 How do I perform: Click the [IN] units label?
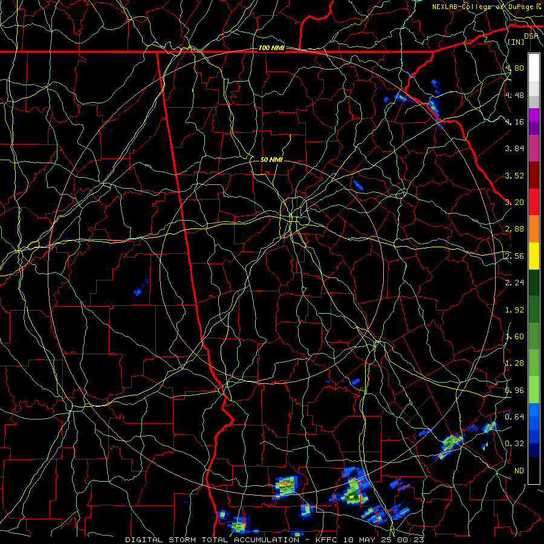(x=516, y=42)
